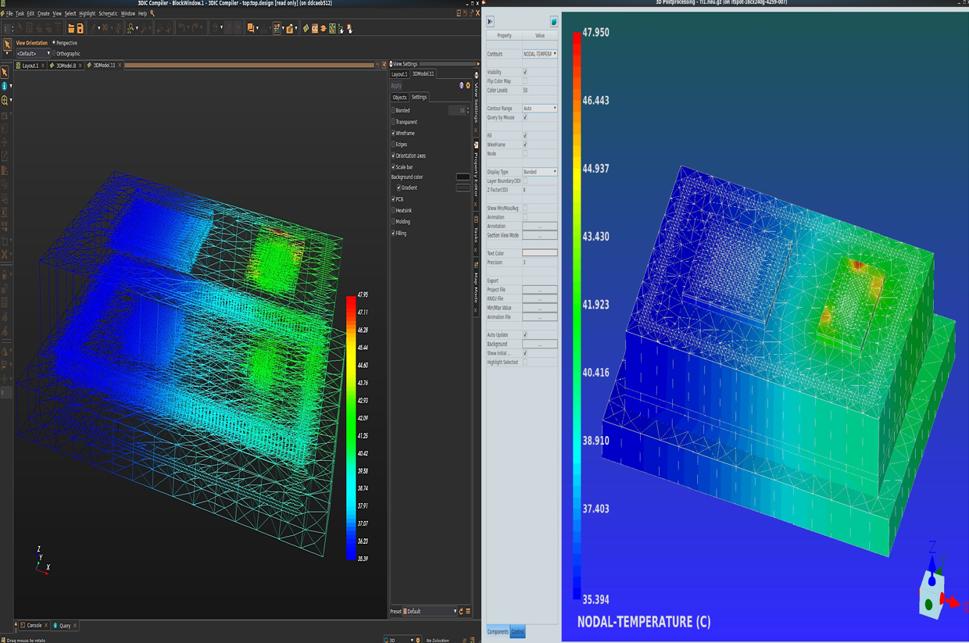
Task: Open the Schematic menu
Action: point(108,13)
